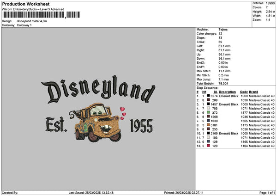Click the Disneyland lettering in the design
This screenshot has height=196, width=277.
pos(98,89)
